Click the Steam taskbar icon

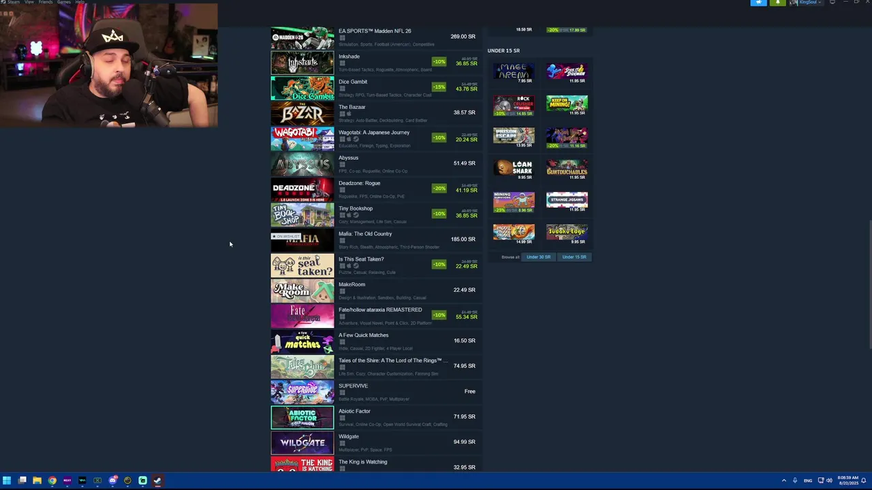[157, 480]
